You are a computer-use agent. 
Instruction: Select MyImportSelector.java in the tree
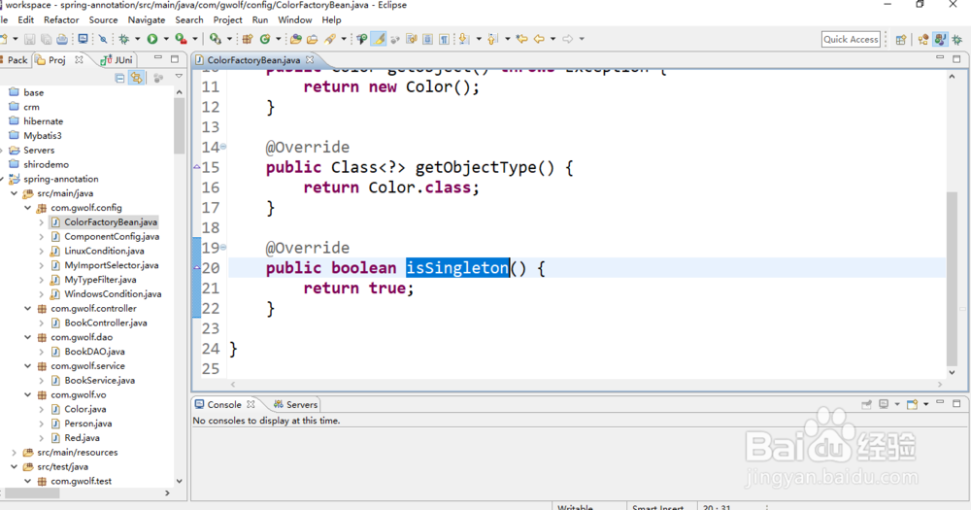(x=111, y=265)
